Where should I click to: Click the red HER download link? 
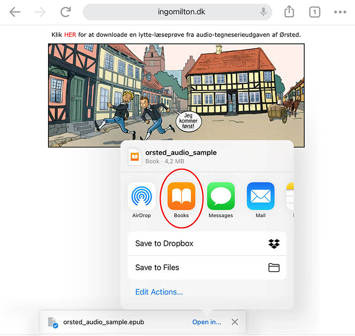click(70, 35)
